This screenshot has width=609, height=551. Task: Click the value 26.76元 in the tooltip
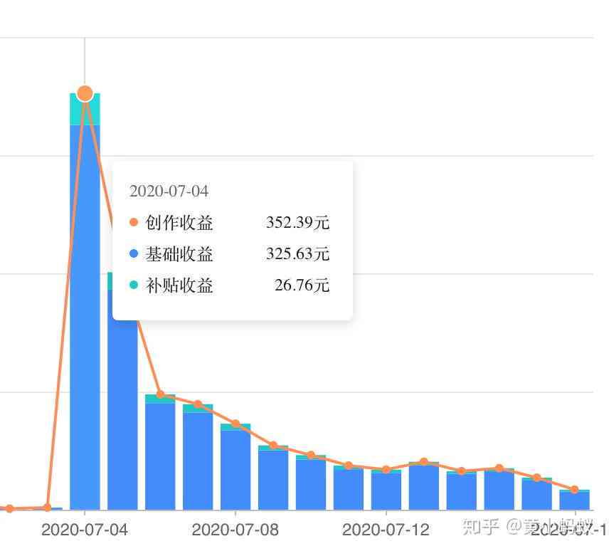[302, 285]
